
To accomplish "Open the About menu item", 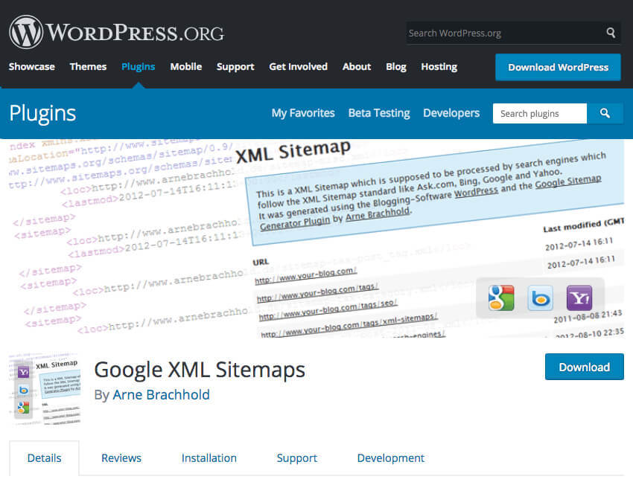I will coord(357,66).
